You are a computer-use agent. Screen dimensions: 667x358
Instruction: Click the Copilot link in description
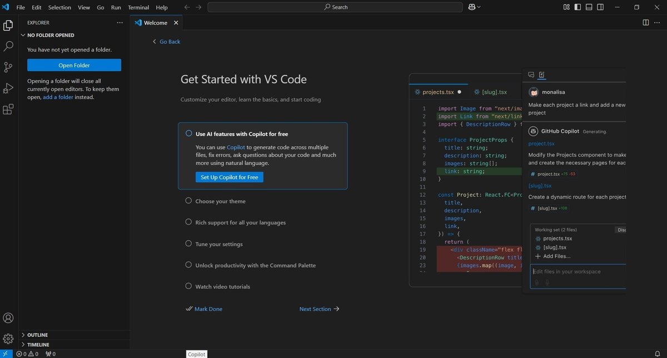click(236, 147)
